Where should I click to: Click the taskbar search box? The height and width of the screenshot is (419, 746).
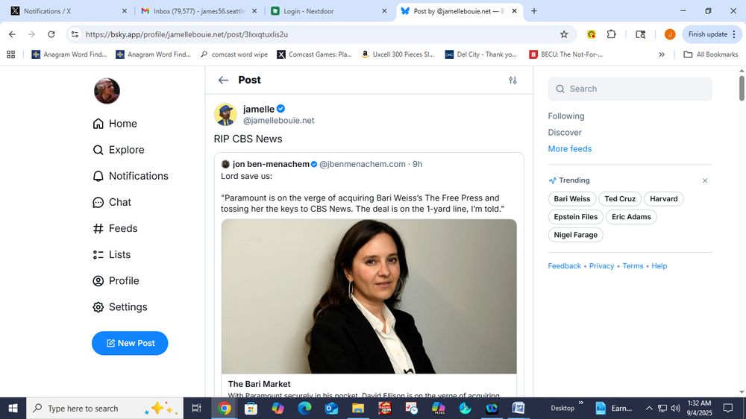coord(104,408)
